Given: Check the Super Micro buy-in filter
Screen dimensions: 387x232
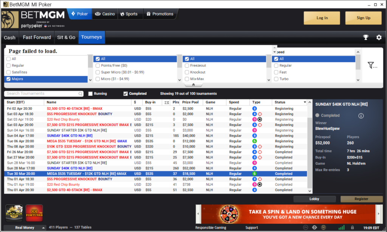Looking at the screenshot, I should [98, 72].
